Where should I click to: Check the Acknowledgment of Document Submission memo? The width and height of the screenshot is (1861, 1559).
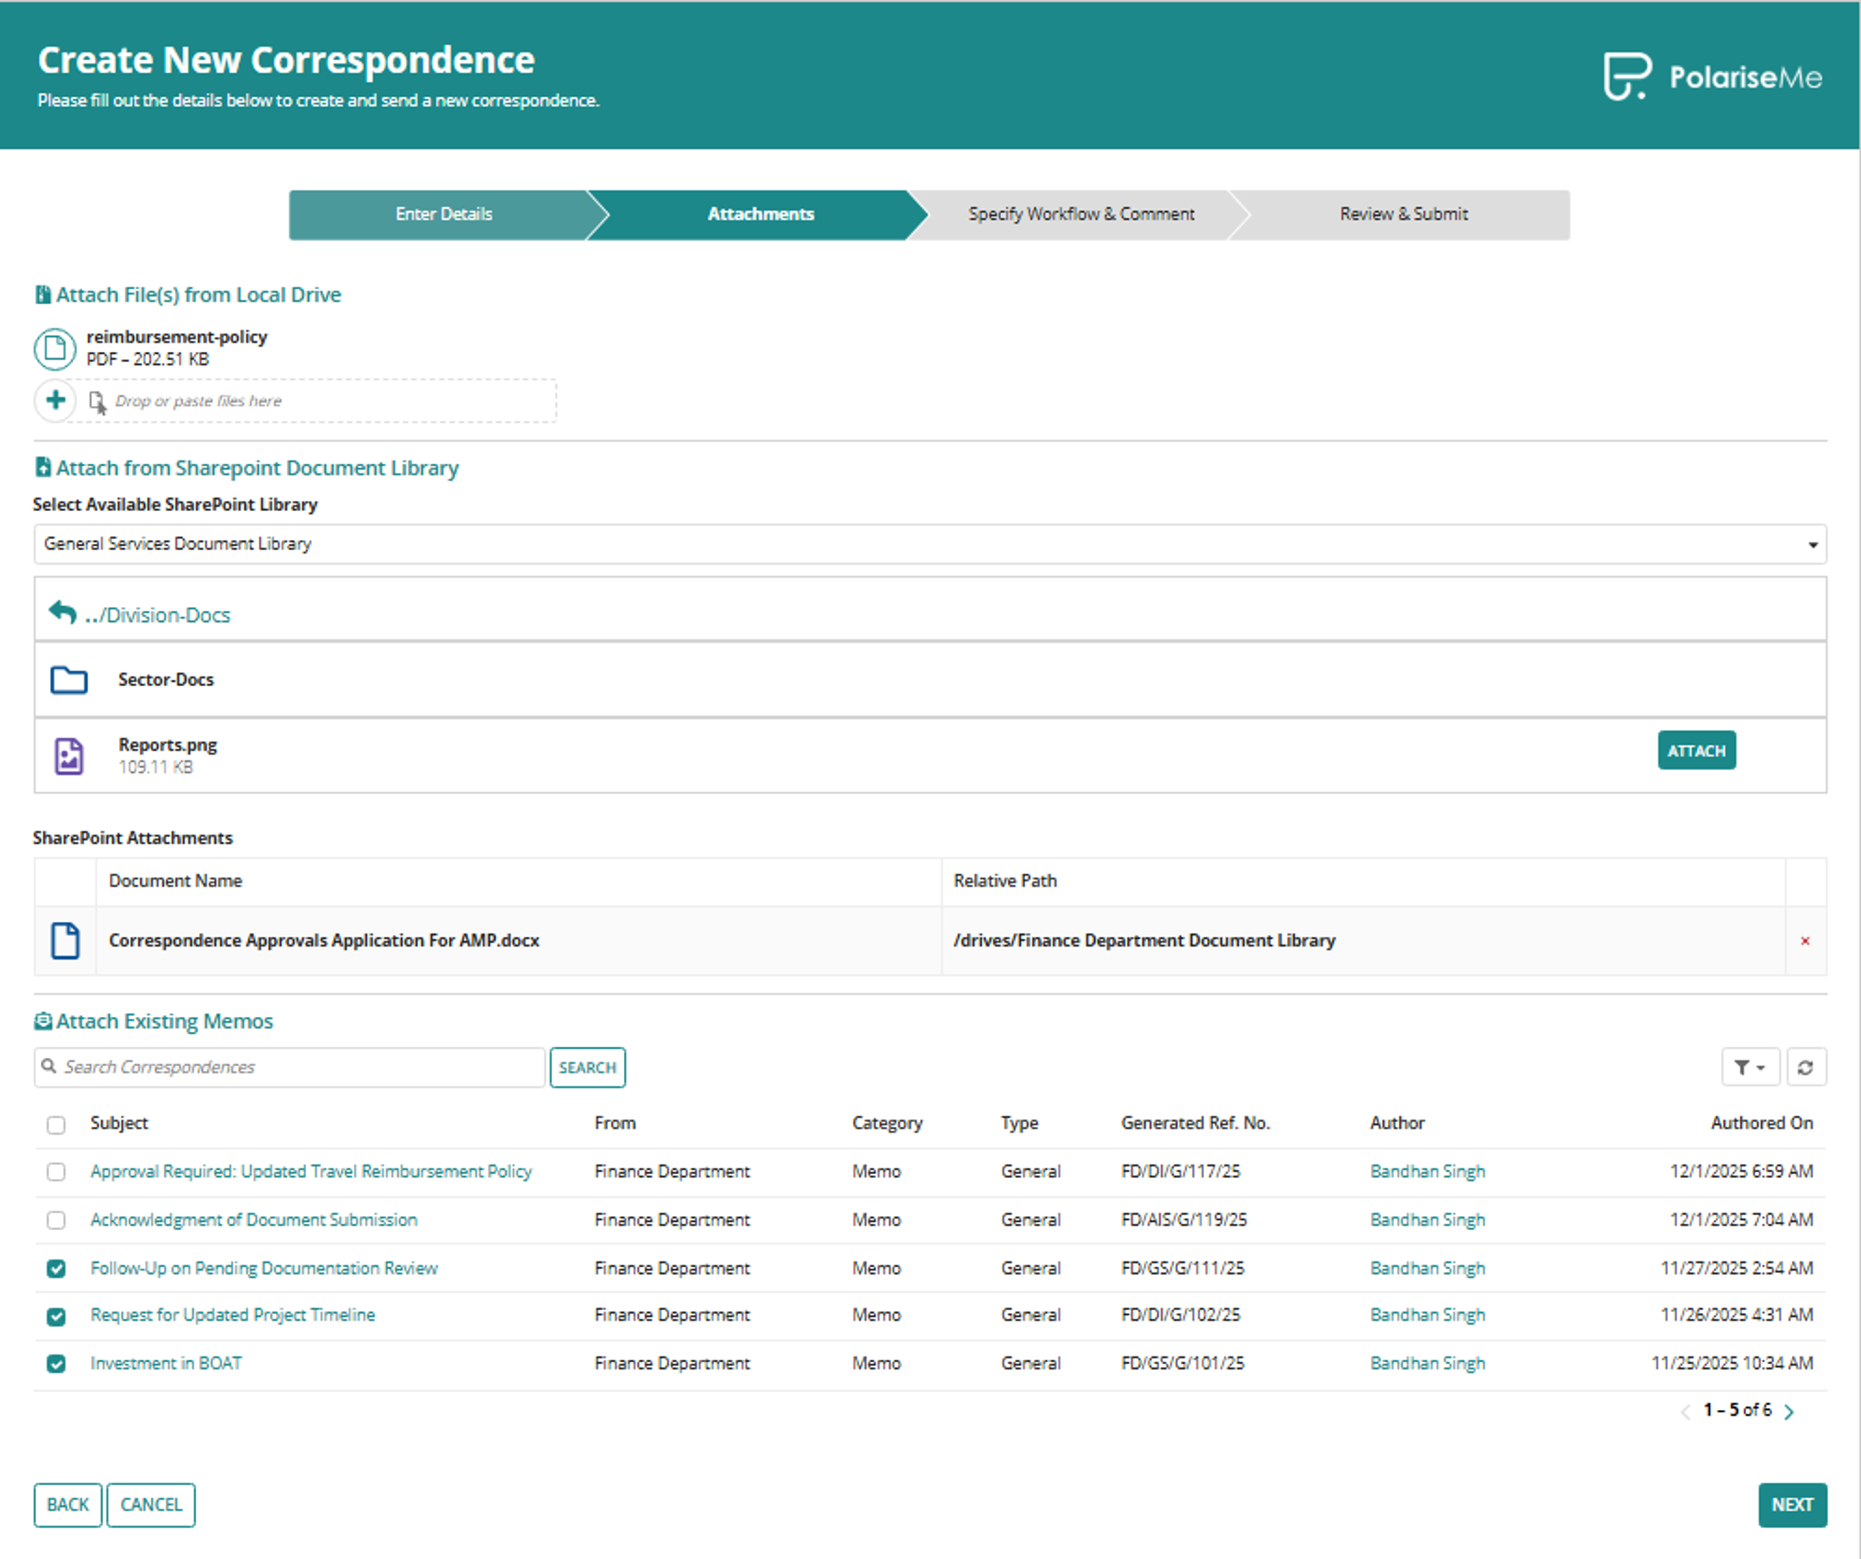(56, 1220)
